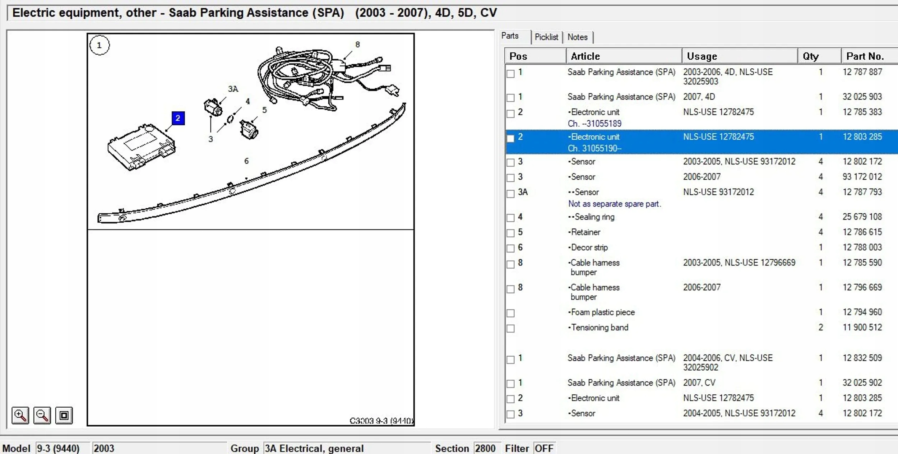Click the fit-to-window diagram icon
Image resolution: width=898 pixels, height=454 pixels.
(64, 416)
